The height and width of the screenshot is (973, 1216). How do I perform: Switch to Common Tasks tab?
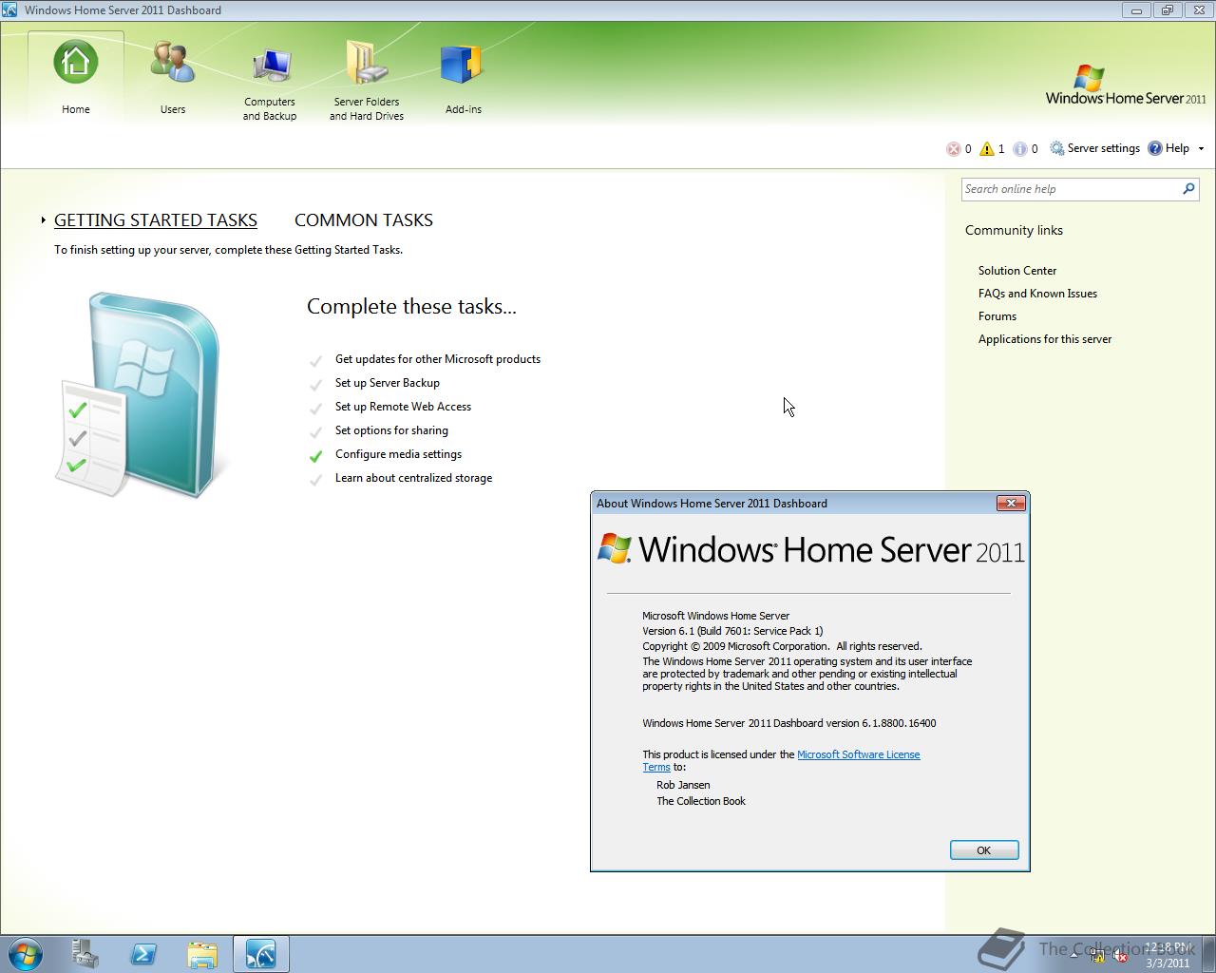click(364, 219)
